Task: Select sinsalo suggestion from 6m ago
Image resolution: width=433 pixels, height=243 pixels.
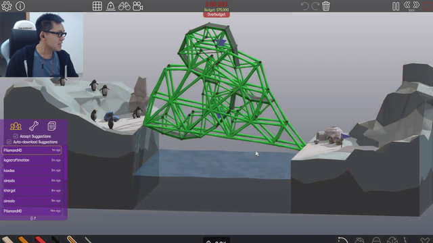Action: point(32,180)
